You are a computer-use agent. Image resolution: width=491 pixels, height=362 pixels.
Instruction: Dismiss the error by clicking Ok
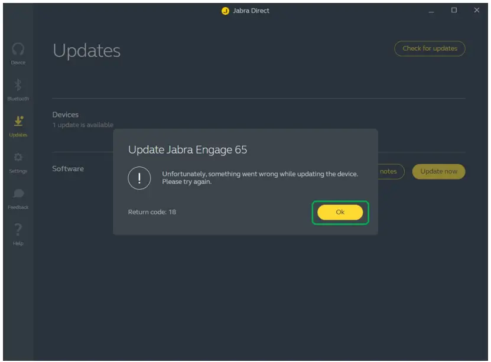pyautogui.click(x=340, y=213)
